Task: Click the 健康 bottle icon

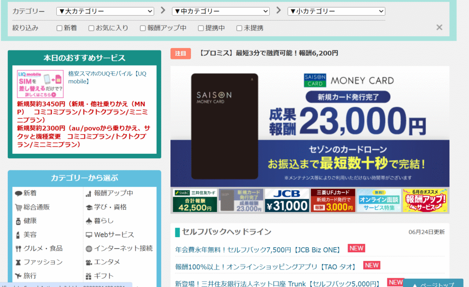Action: click(x=18, y=221)
